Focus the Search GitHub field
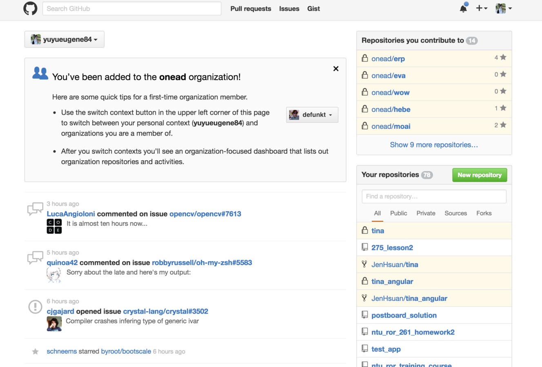The width and height of the screenshot is (542, 367). point(132,9)
